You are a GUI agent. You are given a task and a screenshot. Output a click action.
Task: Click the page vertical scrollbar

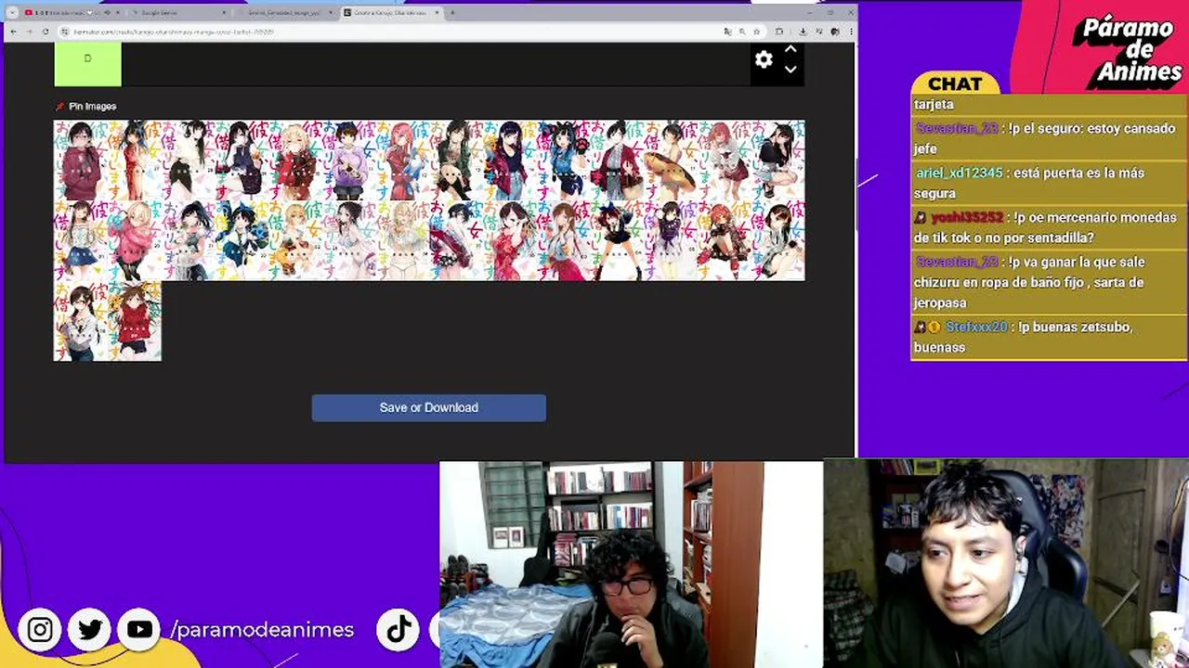[x=857, y=195]
